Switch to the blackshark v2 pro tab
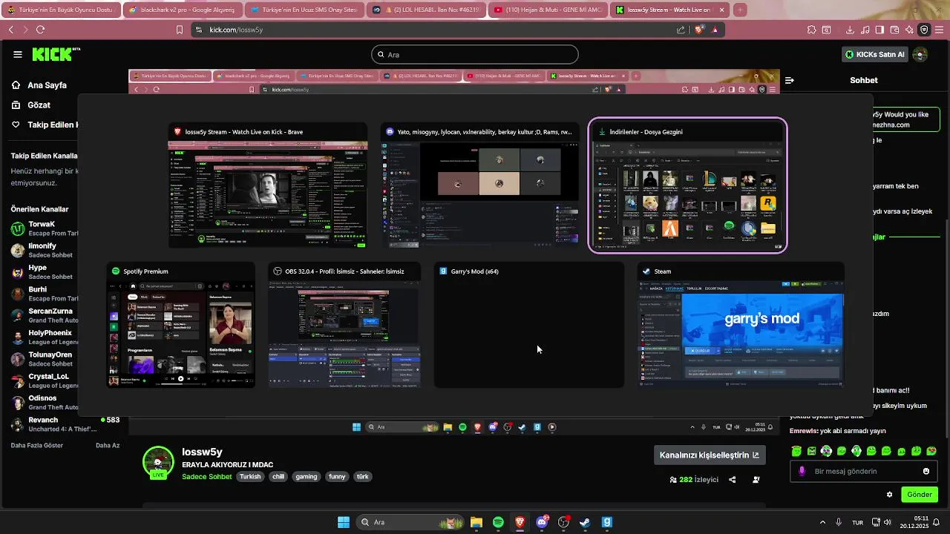Screen dimensions: 950x534 coord(183,10)
